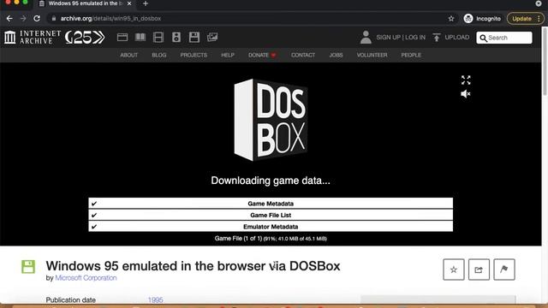Select the Windows 95 emulated browser tab
Viewport: 548px width, 308px height.
(86, 3)
